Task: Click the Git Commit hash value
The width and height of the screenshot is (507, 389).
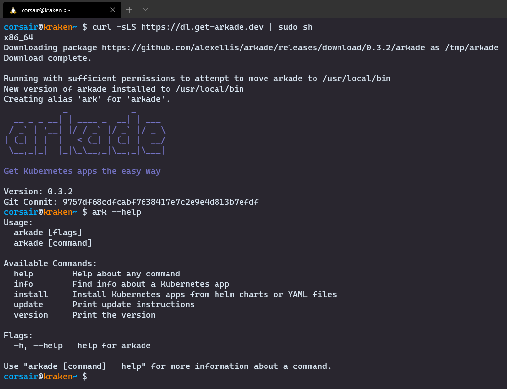Action: [x=160, y=202]
